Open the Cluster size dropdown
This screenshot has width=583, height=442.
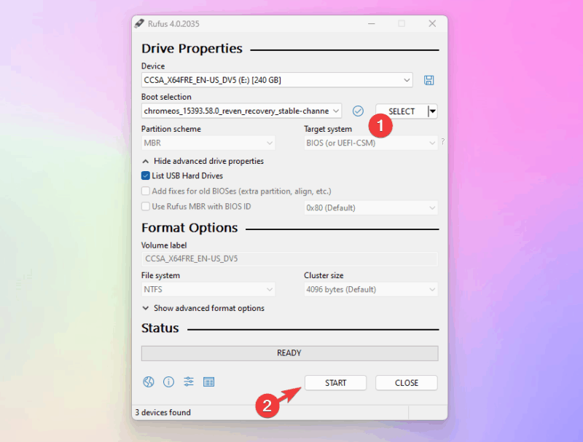[x=371, y=289]
